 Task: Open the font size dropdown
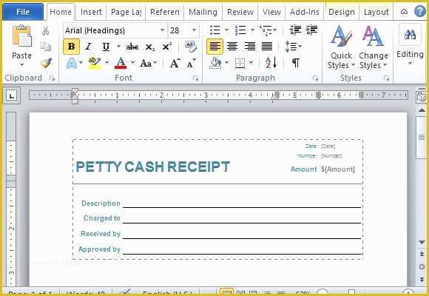(x=194, y=30)
